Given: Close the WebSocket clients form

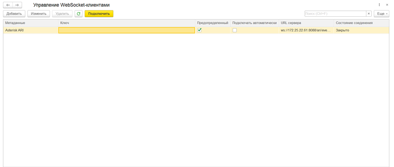Looking at the screenshot, I should (x=387, y=5).
